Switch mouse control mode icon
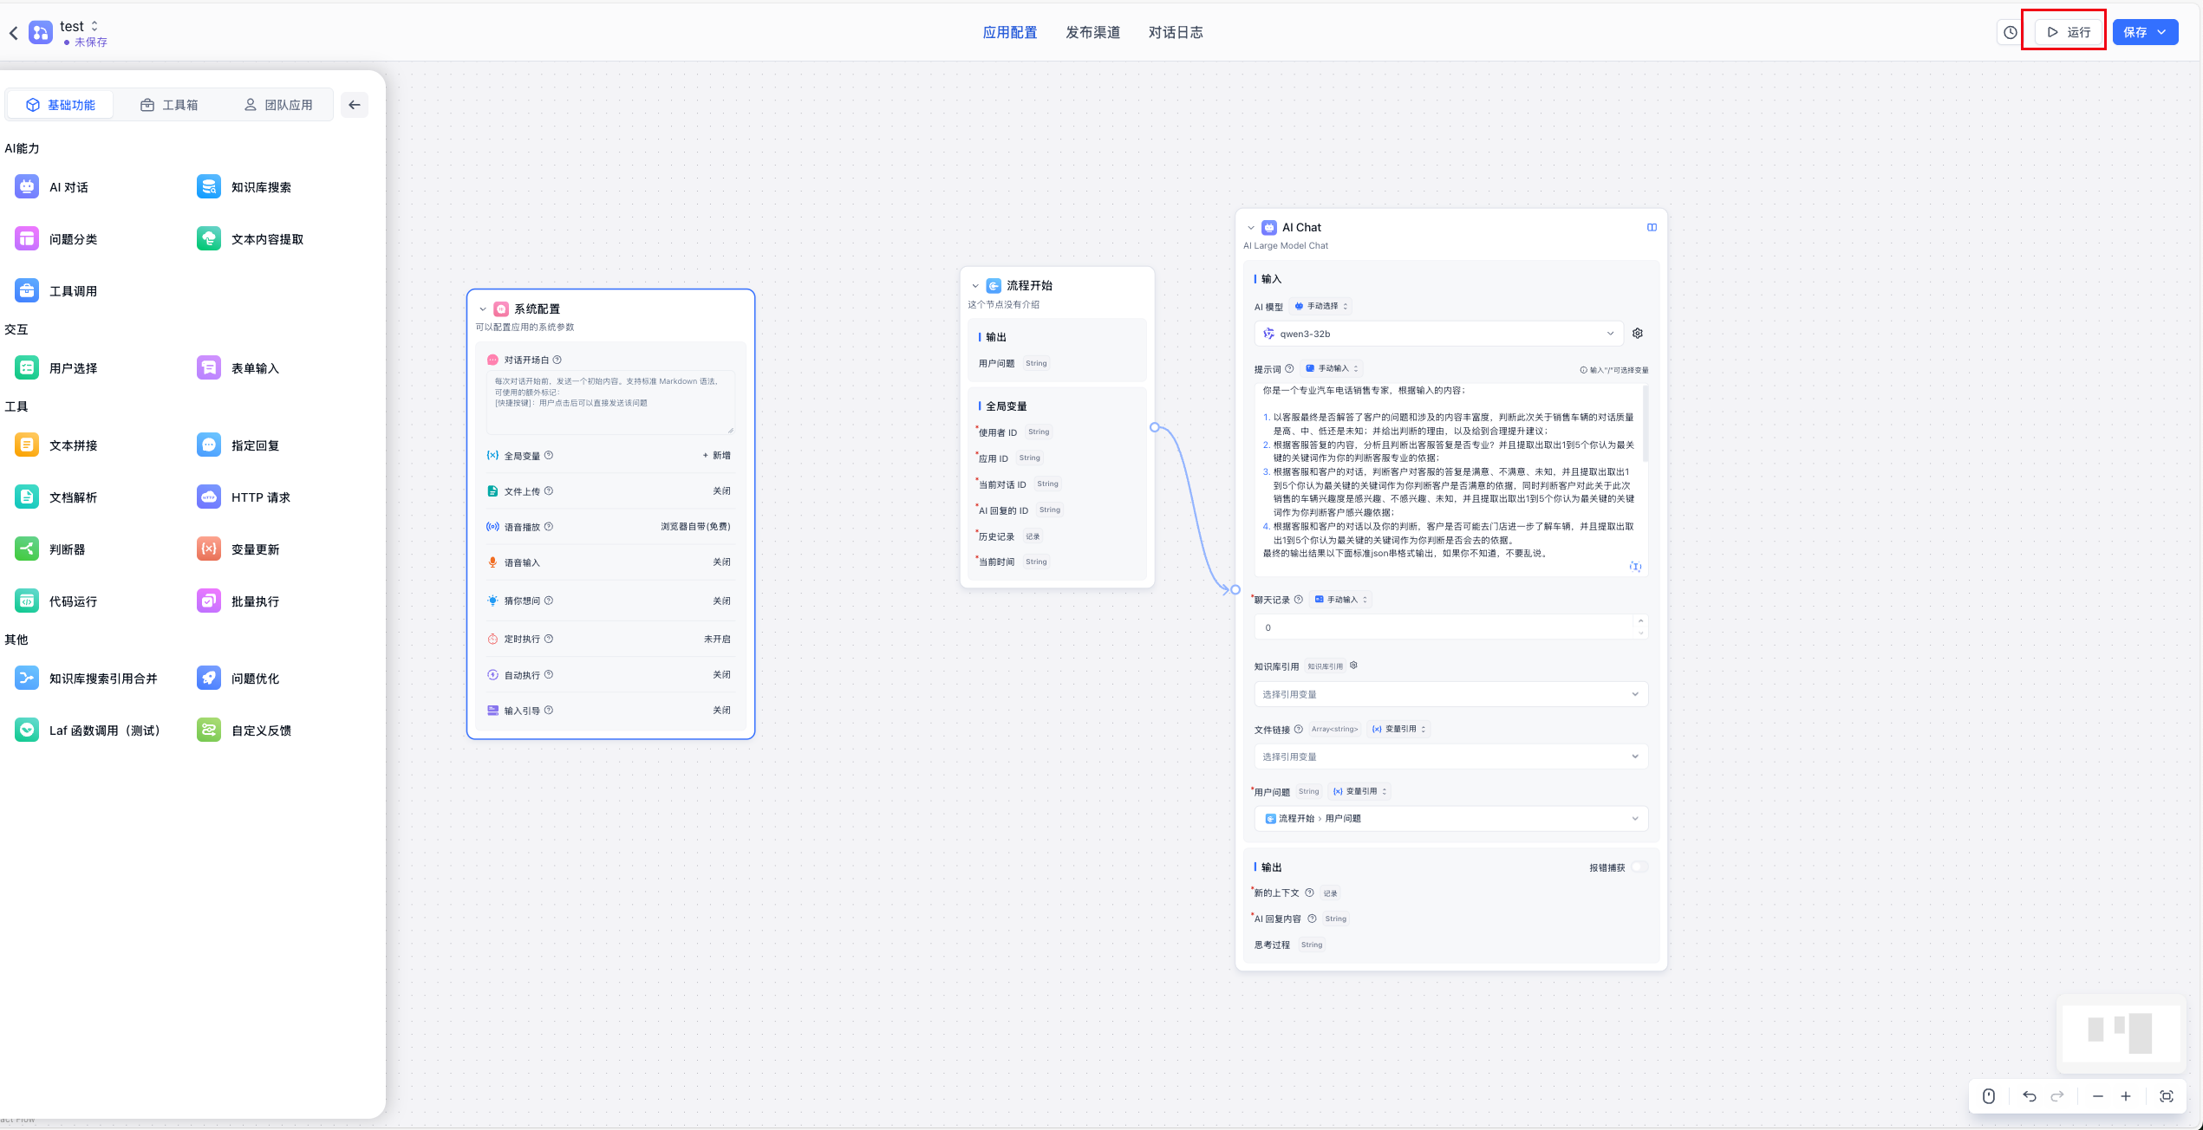The height and width of the screenshot is (1130, 2203). pos(1989,1096)
